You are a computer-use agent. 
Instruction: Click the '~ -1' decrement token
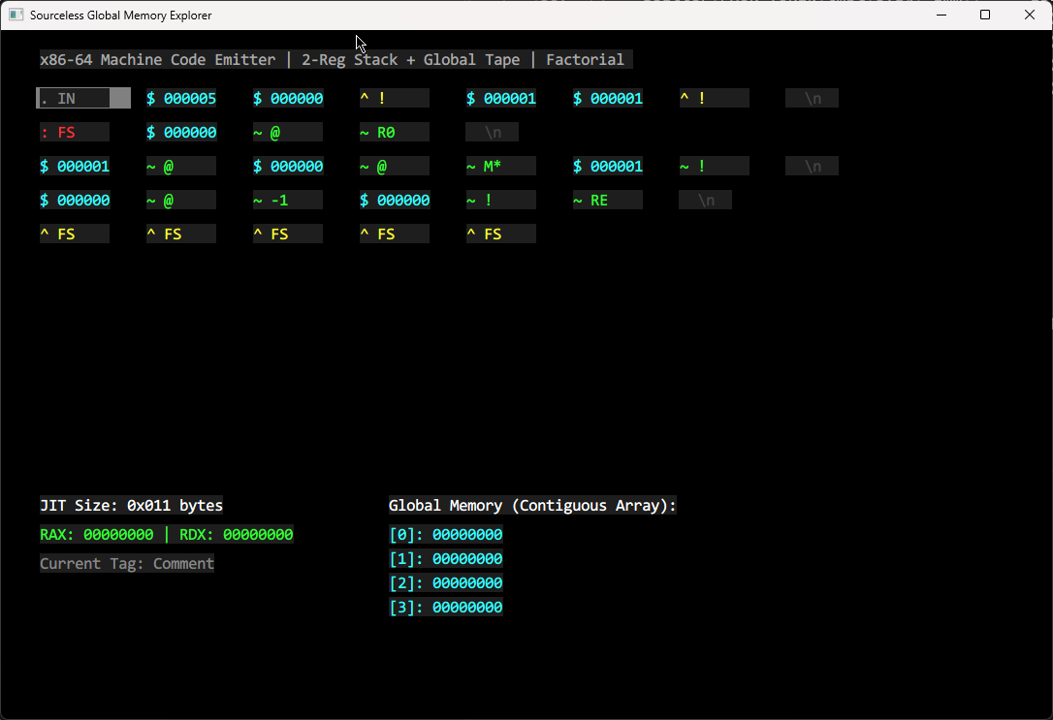pos(287,200)
